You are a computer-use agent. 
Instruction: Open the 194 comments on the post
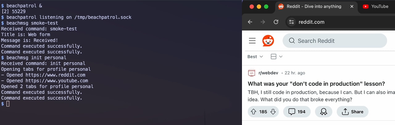click(297, 112)
